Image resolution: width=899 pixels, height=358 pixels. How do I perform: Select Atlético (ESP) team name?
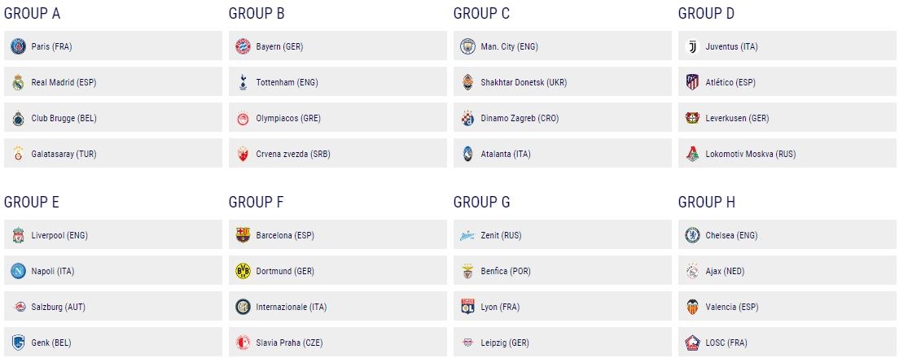click(x=730, y=82)
